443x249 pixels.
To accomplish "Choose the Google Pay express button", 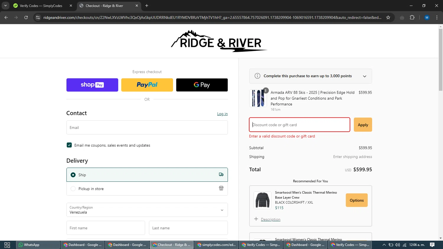I will point(202,85).
